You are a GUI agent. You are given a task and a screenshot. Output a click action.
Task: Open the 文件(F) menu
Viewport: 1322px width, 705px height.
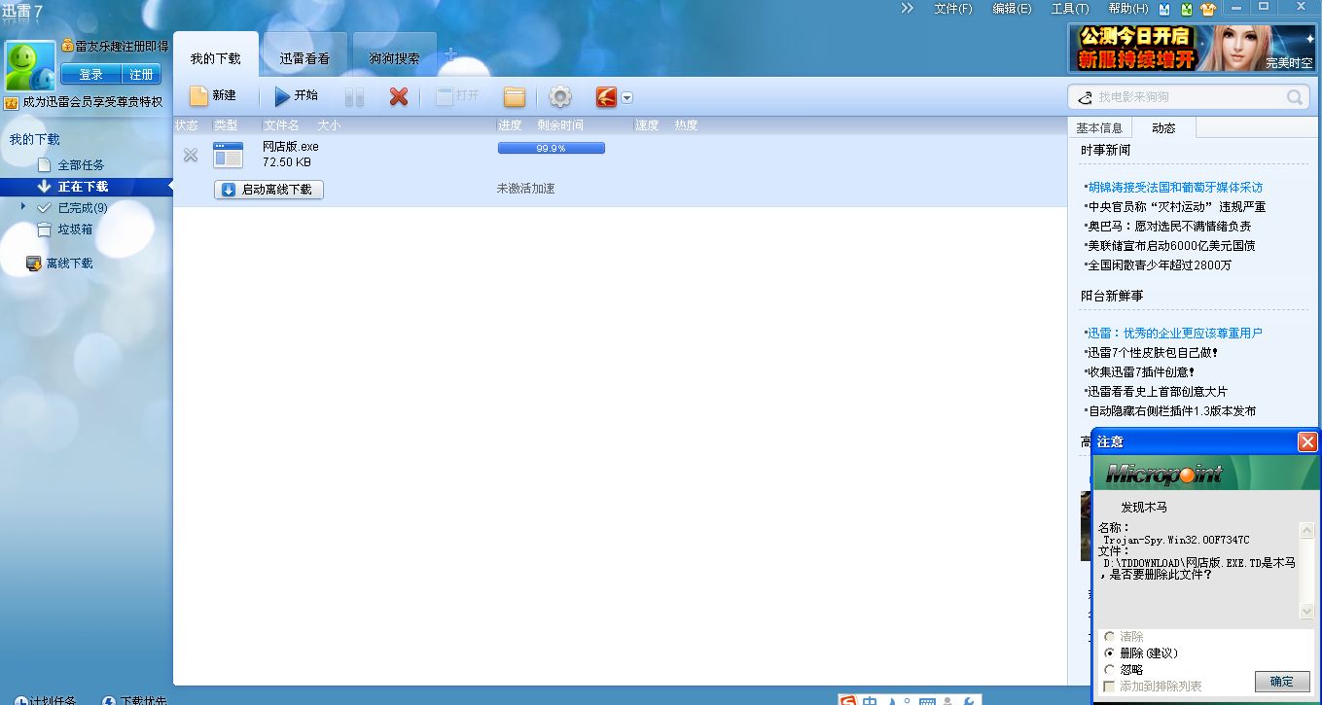click(953, 9)
